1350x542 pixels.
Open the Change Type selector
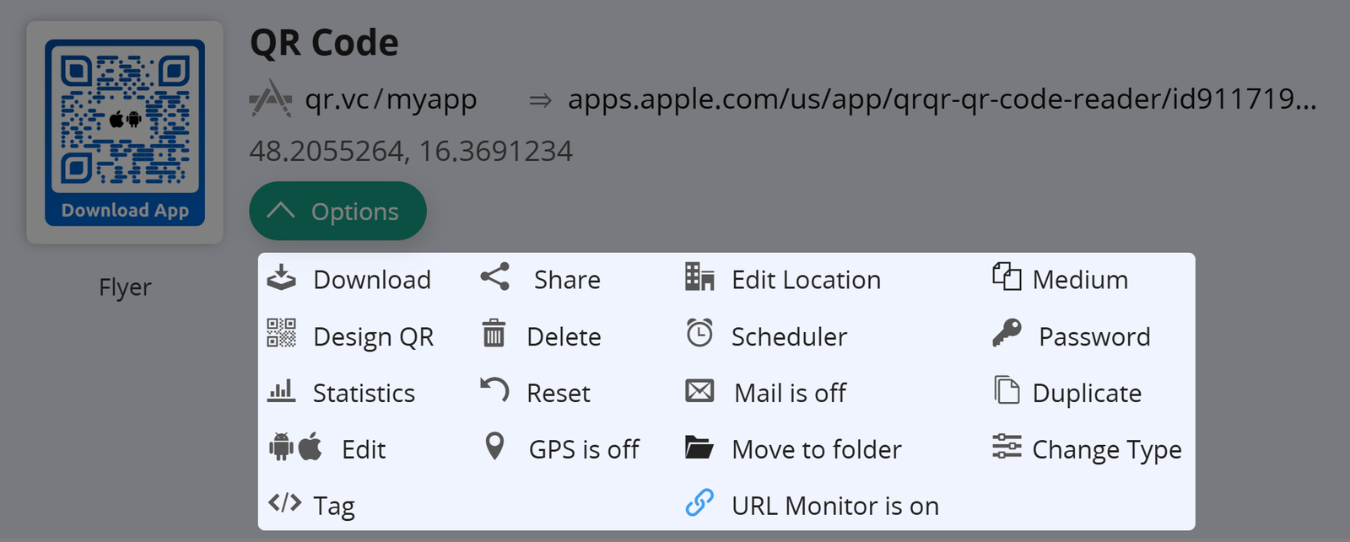[x=1106, y=449]
